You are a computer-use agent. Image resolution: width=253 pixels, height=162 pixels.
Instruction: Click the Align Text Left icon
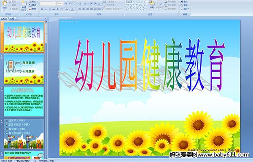pos(80,9)
